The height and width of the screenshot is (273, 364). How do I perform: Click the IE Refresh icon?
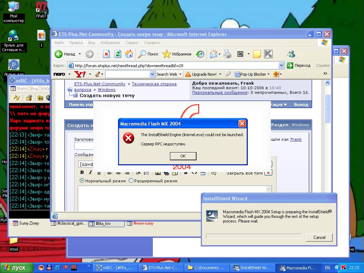point(118,54)
